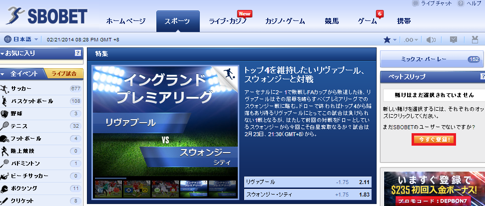Click the monitor display icon in toolbar
The width and height of the screenshot is (485, 206).
pyautogui.click(x=453, y=39)
